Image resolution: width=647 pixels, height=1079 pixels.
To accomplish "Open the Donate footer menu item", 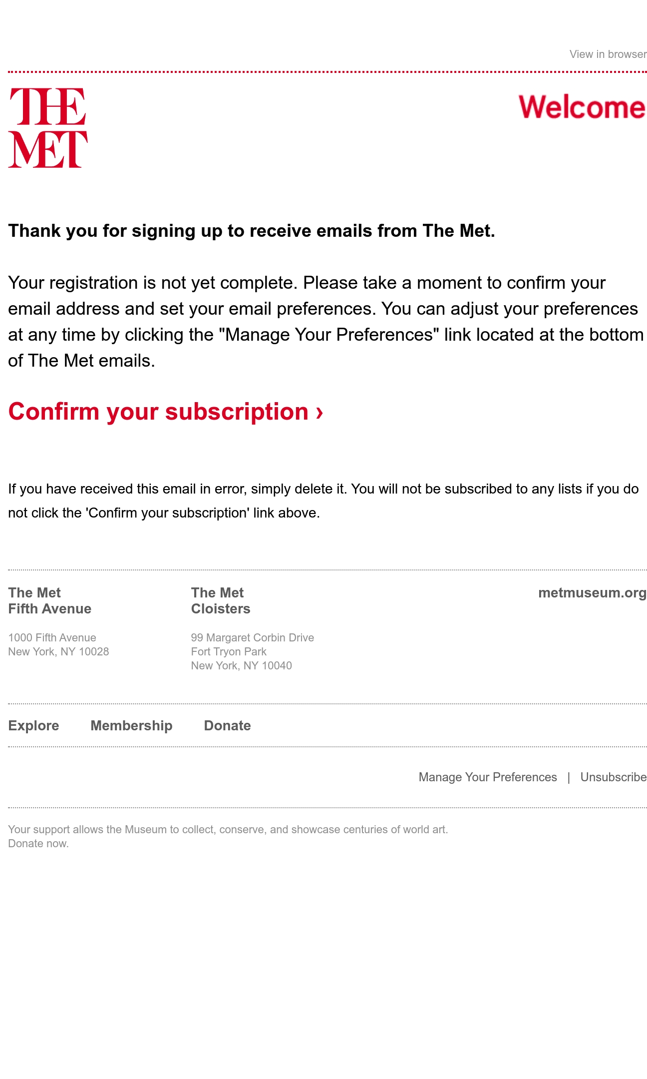I will 228,725.
